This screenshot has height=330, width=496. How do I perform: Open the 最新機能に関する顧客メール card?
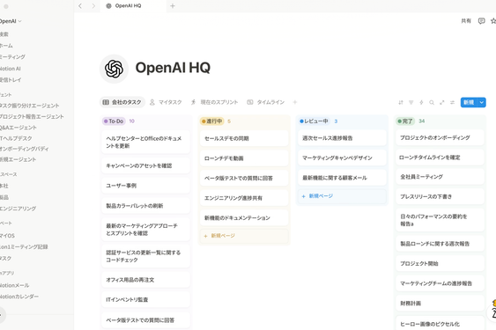click(342, 178)
